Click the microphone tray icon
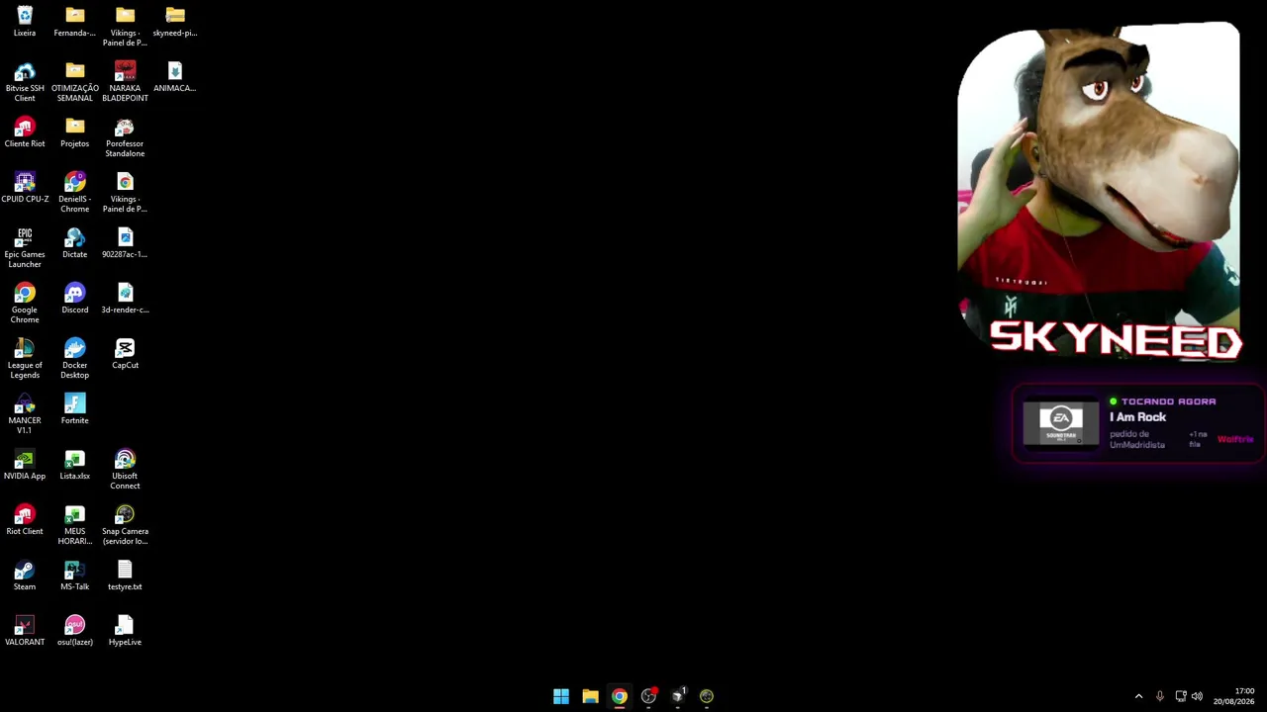Viewport: 1267px width, 712px height. [1160, 696]
